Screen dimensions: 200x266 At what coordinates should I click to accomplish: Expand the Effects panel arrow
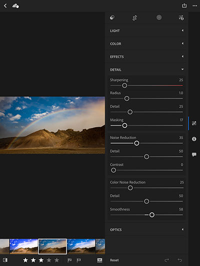coord(182,56)
